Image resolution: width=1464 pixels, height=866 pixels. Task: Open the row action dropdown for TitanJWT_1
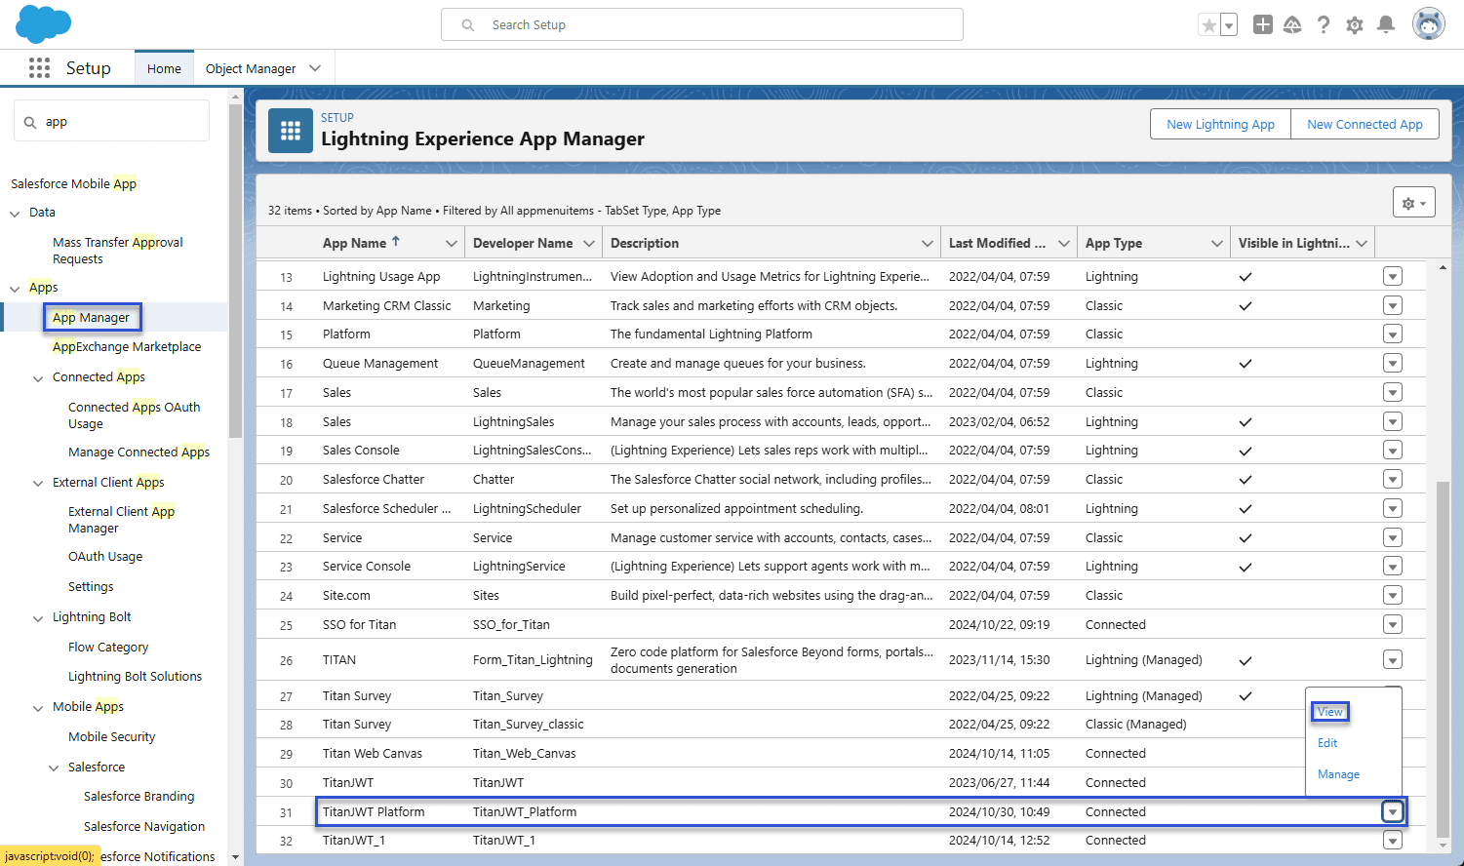coord(1392,840)
